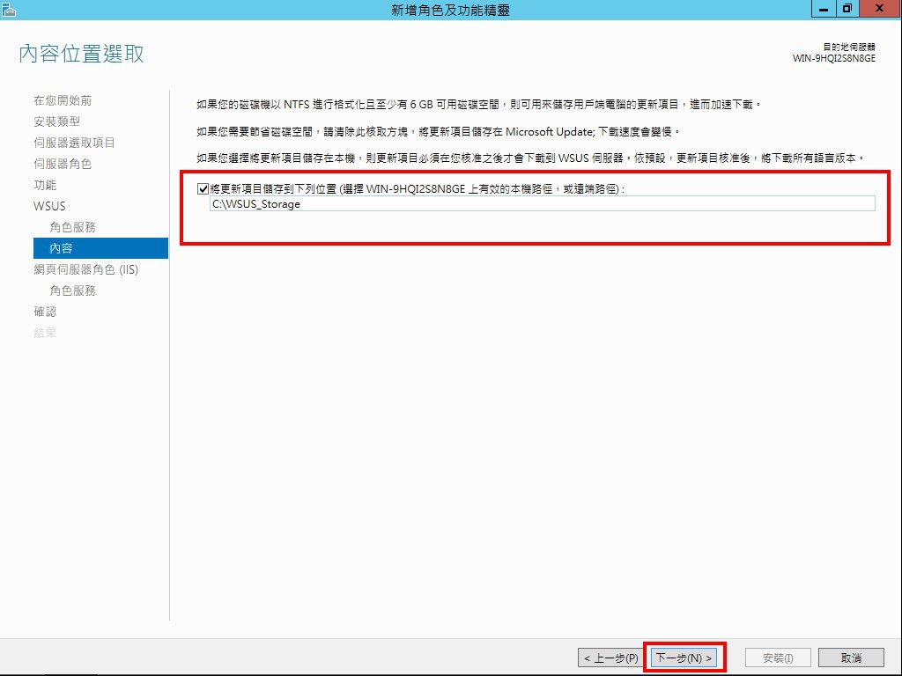Click the 內容位置選取 page heading
902x676 pixels.
(81, 54)
